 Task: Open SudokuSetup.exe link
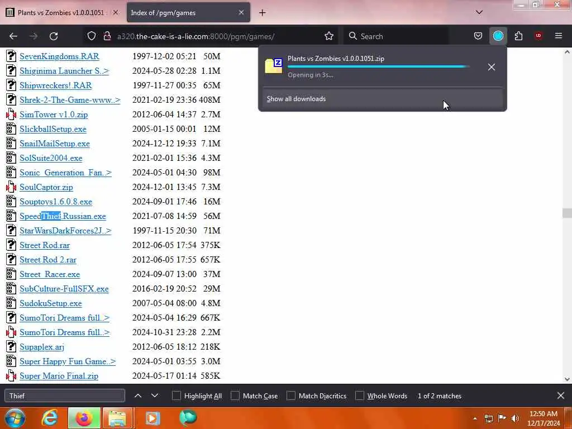(x=51, y=303)
